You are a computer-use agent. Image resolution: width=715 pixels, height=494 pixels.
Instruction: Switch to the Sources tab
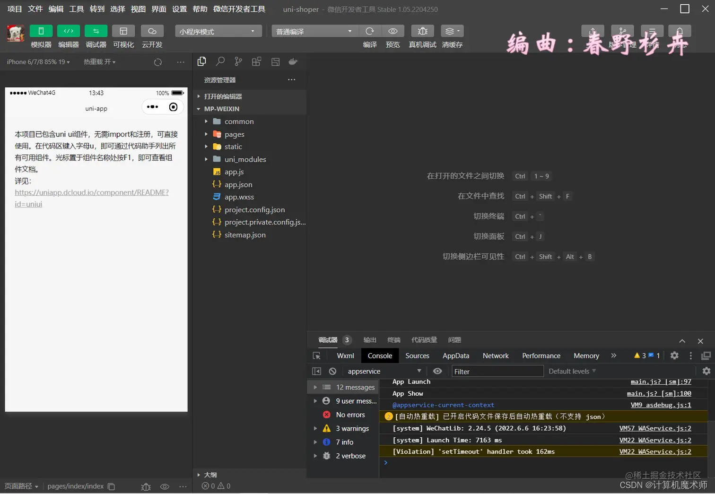coord(417,355)
